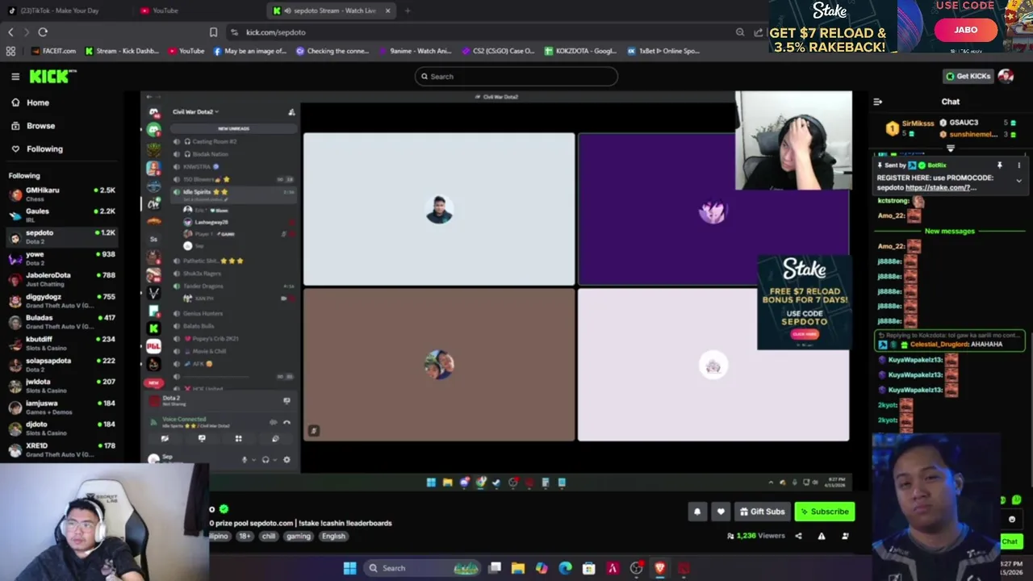Expand the chat leaderboard arrow under SirMiksss

click(x=950, y=148)
